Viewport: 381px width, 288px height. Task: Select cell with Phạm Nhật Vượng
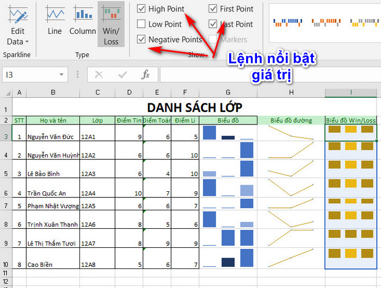pos(53,204)
